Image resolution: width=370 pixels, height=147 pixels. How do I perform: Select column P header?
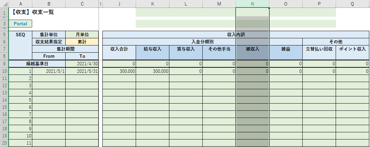click(319, 3)
